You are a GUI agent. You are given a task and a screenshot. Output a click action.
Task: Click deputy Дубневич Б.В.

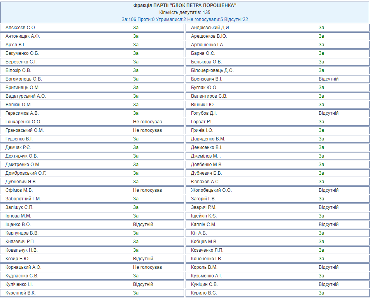206,173
